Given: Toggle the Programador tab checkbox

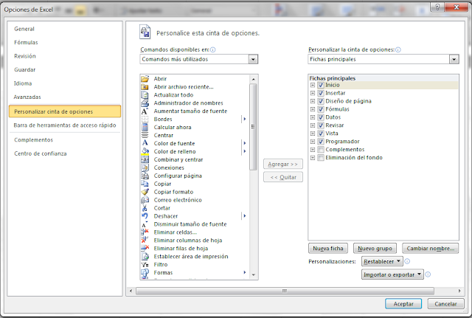Looking at the screenshot, I should click(321, 142).
